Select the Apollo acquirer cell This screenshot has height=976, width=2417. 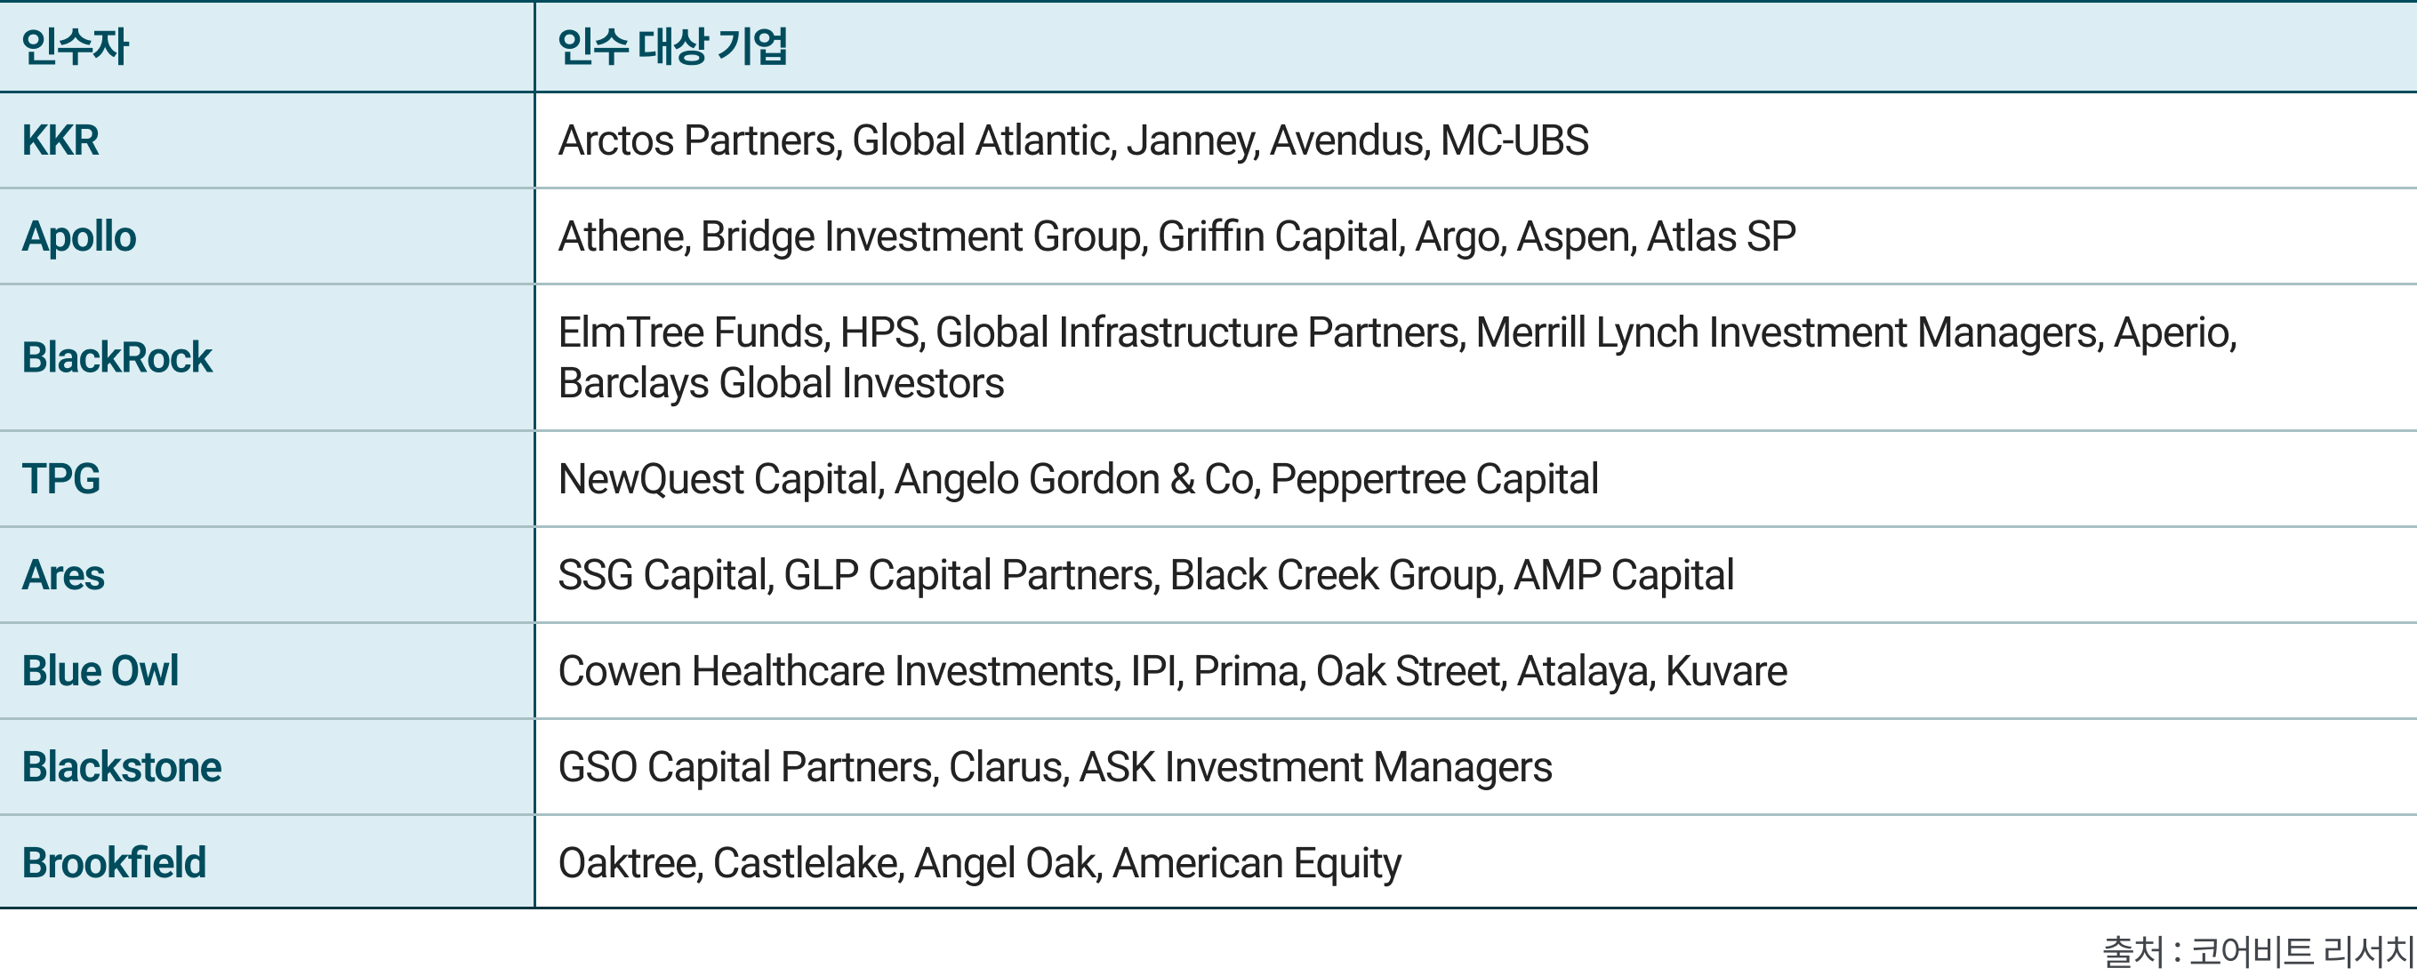[x=80, y=236]
